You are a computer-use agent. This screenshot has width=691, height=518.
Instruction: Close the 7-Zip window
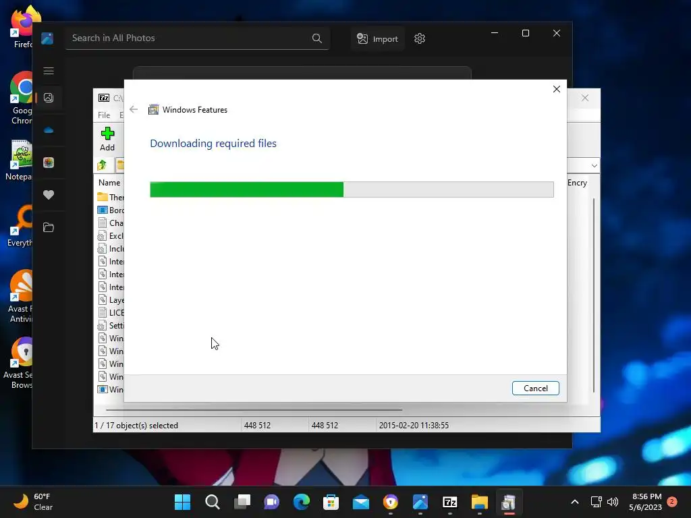click(x=585, y=98)
